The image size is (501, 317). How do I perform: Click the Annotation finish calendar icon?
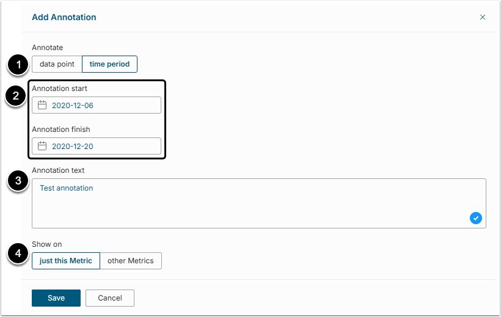(x=42, y=146)
